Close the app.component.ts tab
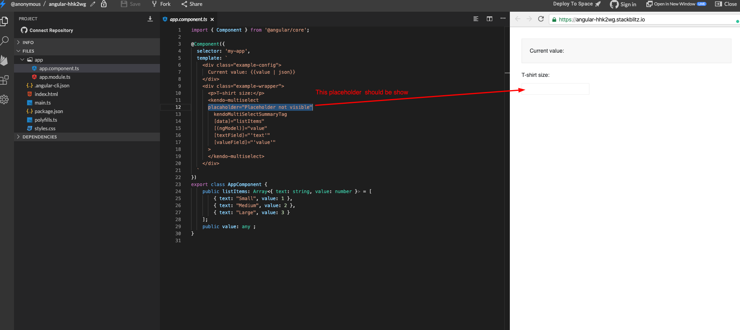740x330 pixels. pyautogui.click(x=212, y=20)
